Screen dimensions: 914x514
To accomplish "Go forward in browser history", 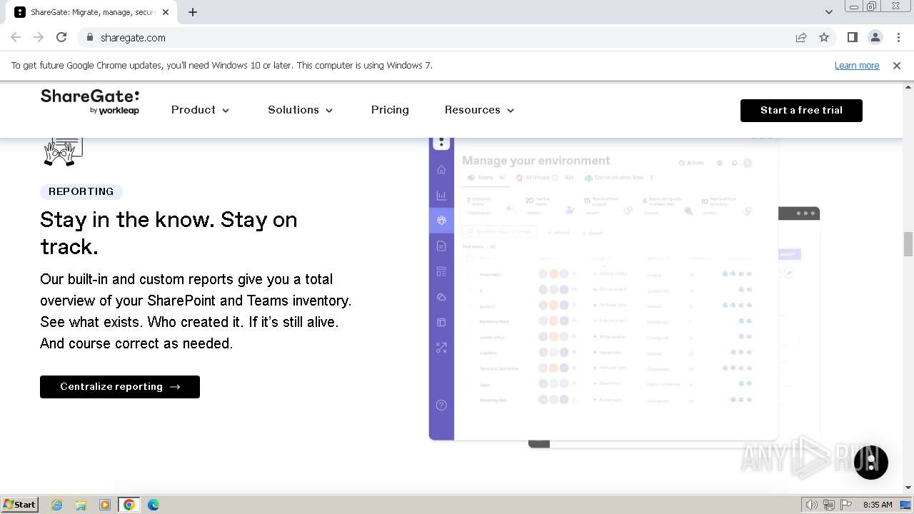I will click(39, 37).
